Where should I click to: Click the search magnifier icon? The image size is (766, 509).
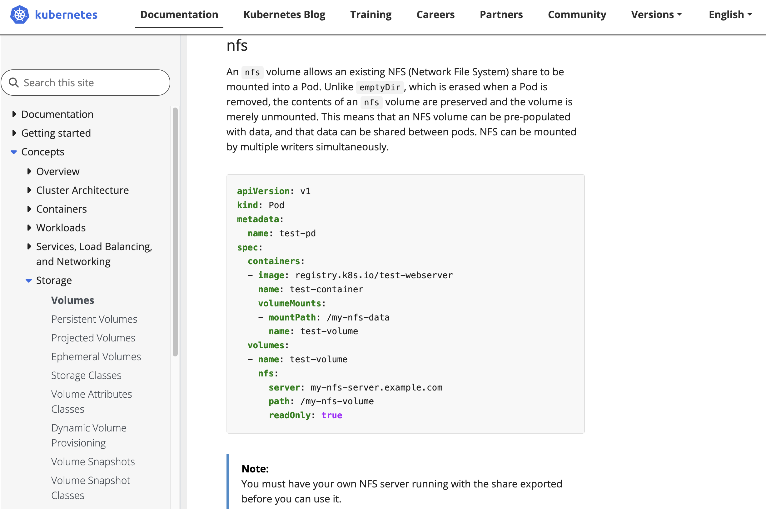point(14,83)
